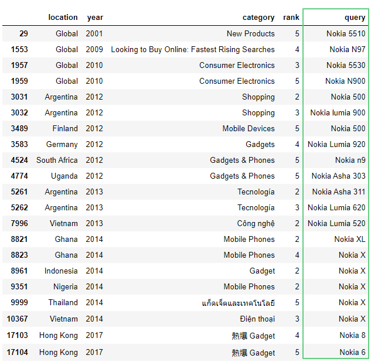
Task: Select row index 4524
Action: (x=19, y=160)
